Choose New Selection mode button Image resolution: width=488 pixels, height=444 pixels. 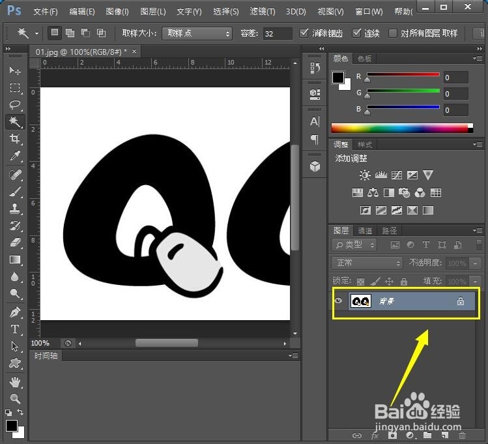[55, 33]
